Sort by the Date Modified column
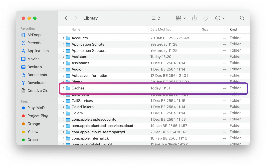This screenshot has width=266, height=166. [x=161, y=30]
